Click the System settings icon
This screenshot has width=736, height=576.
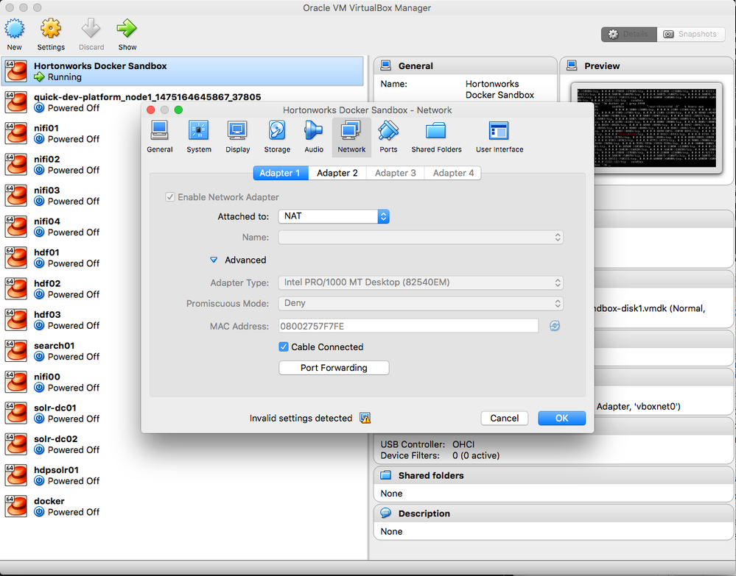click(198, 136)
